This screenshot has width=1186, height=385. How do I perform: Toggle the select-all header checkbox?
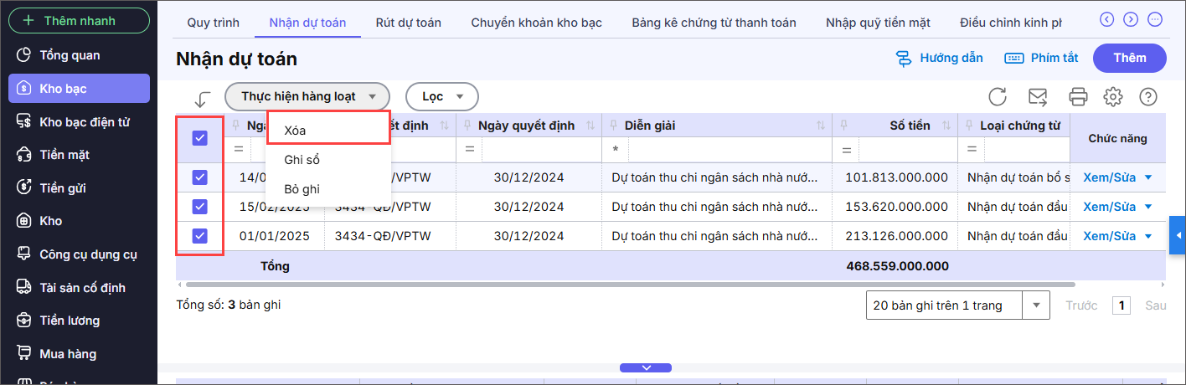coord(199,138)
